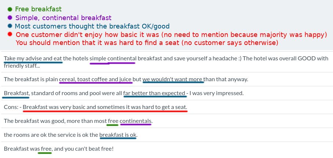Click the red bullet beside One customer didn't enjoy
The height and width of the screenshot is (158, 333).
pyautogui.click(x=10, y=34)
